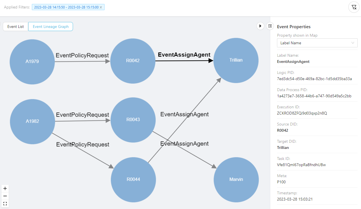Remove the applied date range filter
Screen dimensions: 361x209
(x=101, y=7)
